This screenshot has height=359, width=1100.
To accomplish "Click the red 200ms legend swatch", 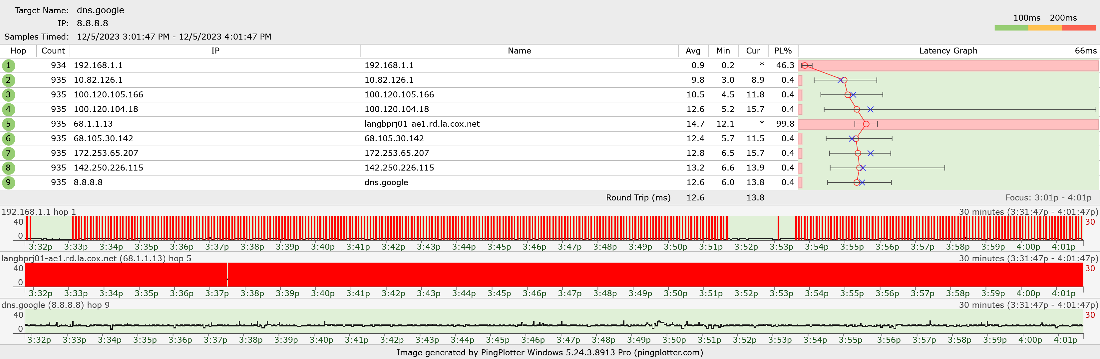I will (1078, 28).
